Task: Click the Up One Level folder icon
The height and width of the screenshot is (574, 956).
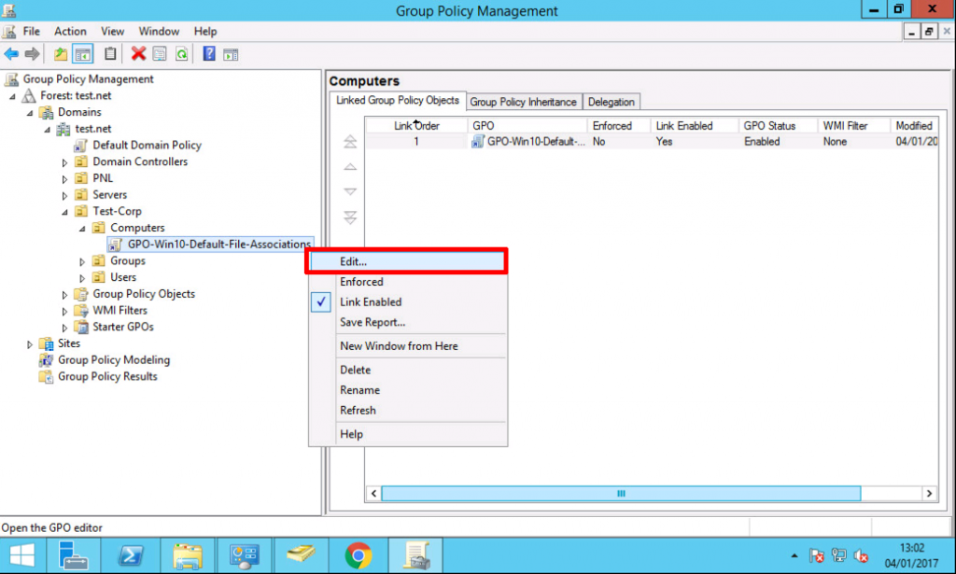Action: pyautogui.click(x=61, y=54)
